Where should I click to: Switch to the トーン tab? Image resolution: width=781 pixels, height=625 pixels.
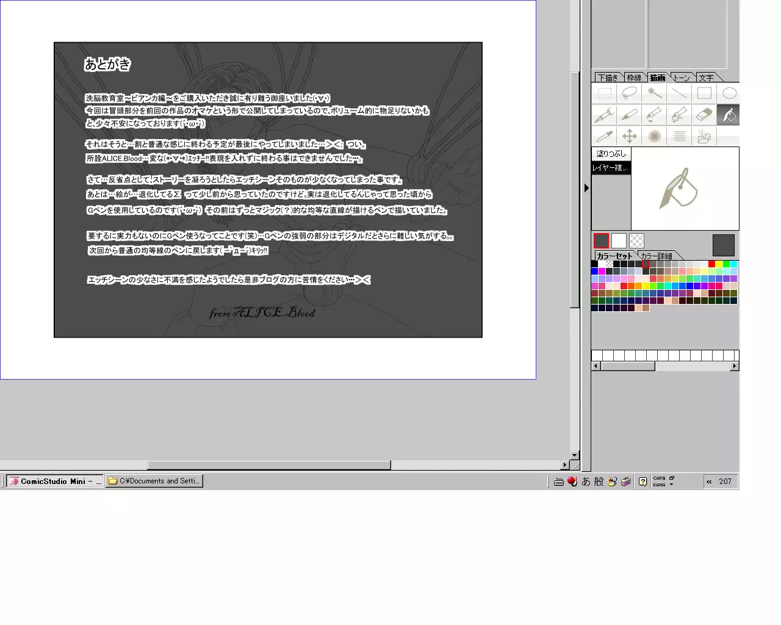tap(682, 78)
